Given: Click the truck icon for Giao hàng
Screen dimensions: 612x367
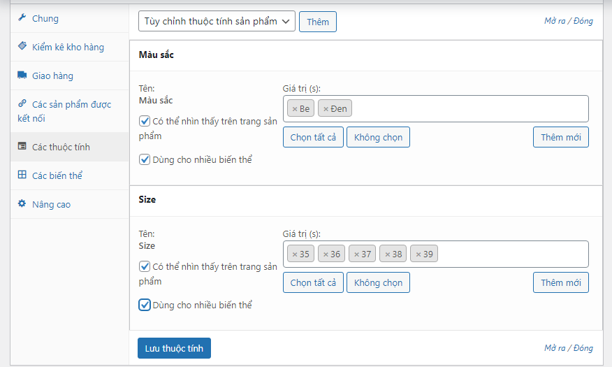Looking at the screenshot, I should (22, 75).
